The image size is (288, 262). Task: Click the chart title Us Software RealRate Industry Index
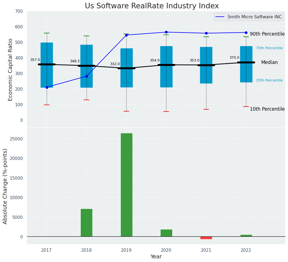pos(152,6)
